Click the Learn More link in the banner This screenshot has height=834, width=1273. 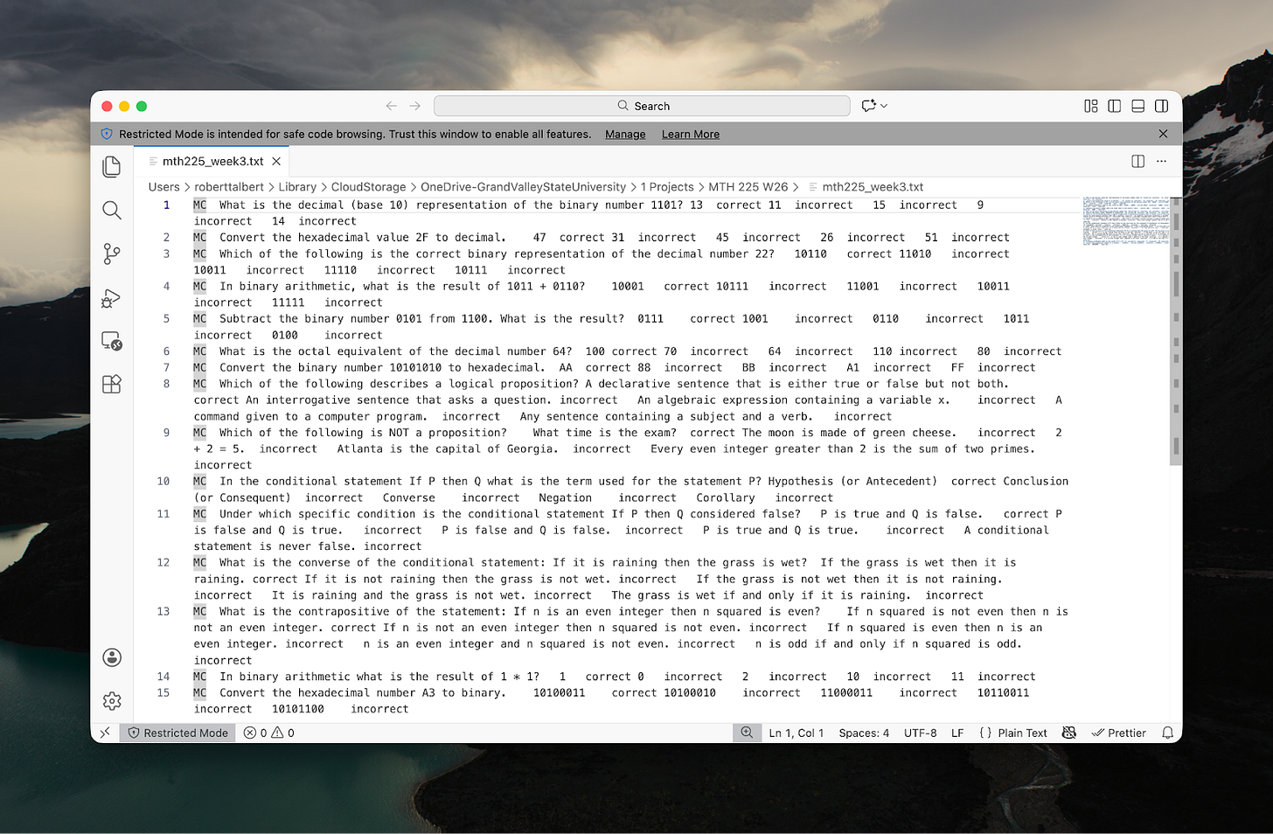point(690,134)
